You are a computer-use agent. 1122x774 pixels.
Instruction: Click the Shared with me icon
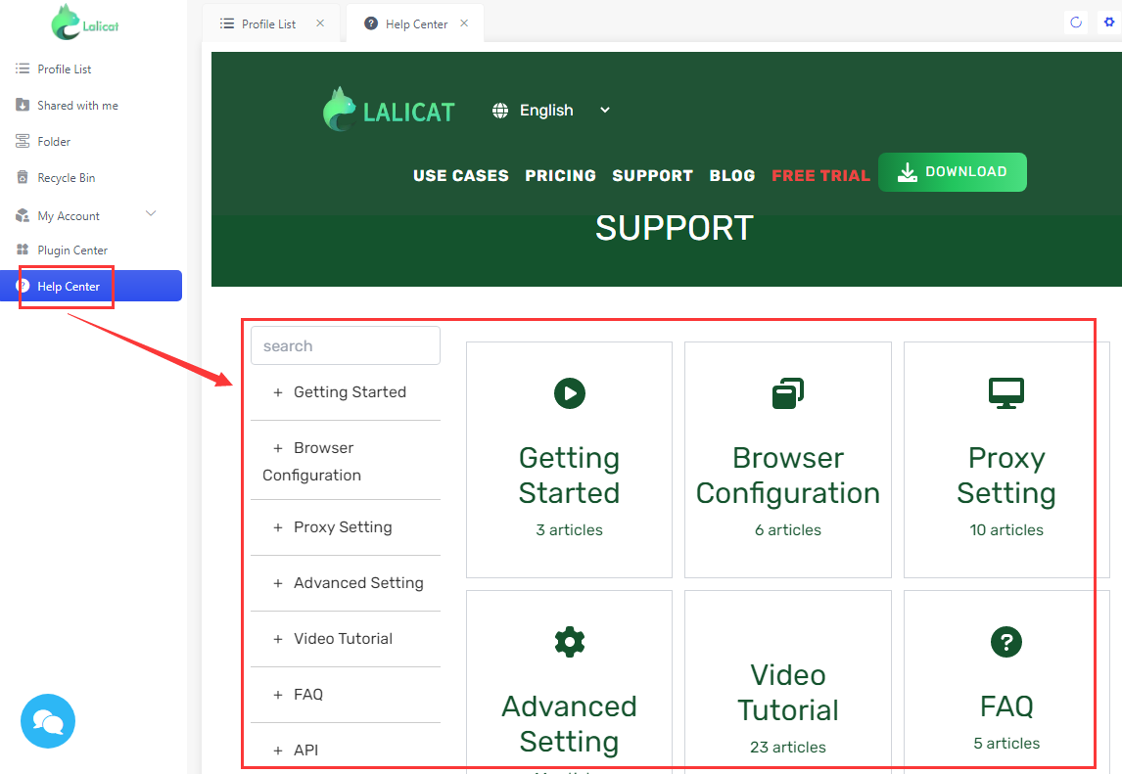coord(23,105)
